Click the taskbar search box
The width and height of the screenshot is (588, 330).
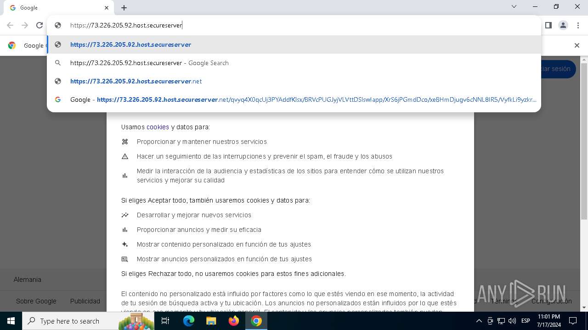(88, 321)
